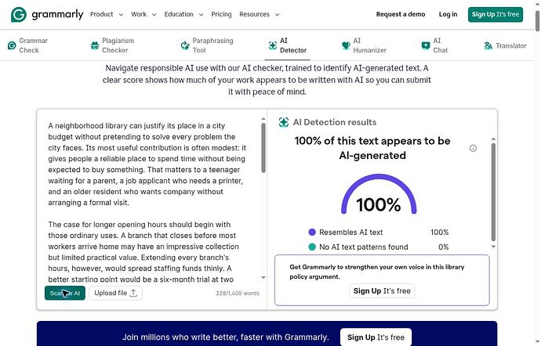Click the Plagiarism Checker icon
The height and width of the screenshot is (346, 541).
pos(95,45)
